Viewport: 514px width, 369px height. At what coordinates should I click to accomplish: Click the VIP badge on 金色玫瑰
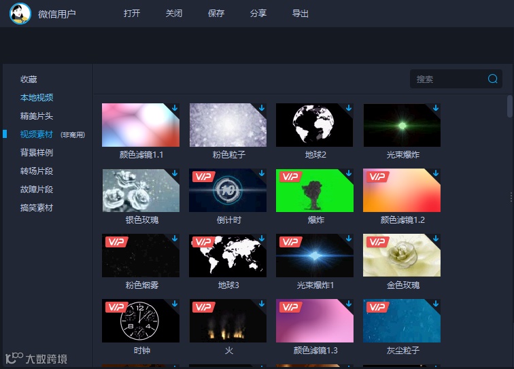(x=377, y=242)
